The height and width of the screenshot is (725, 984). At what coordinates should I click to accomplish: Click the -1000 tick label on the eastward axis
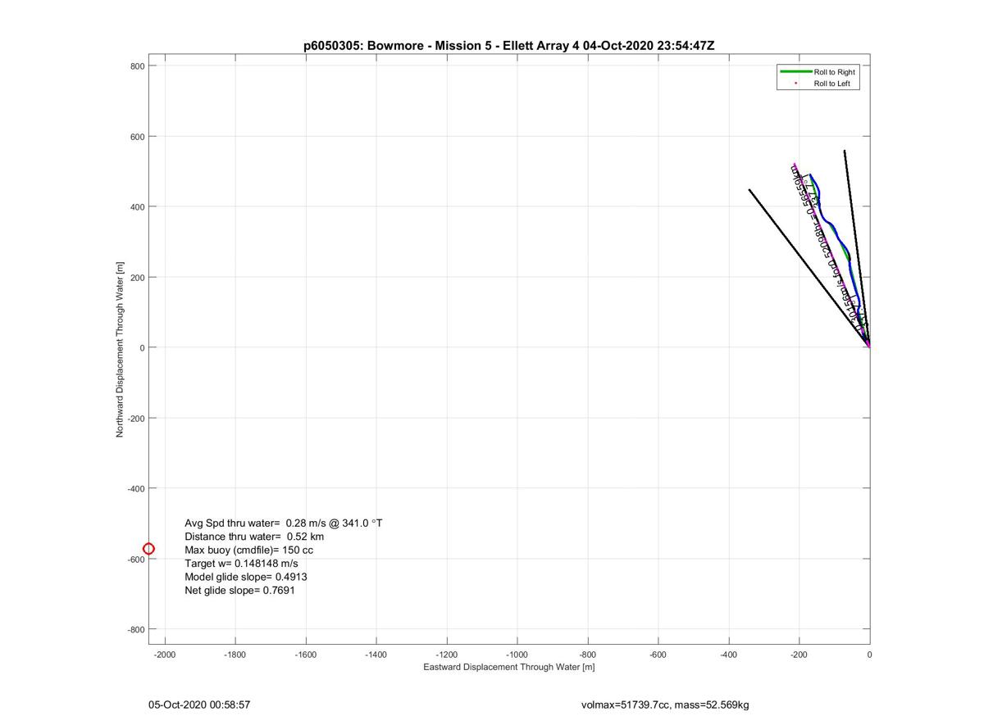click(x=517, y=655)
